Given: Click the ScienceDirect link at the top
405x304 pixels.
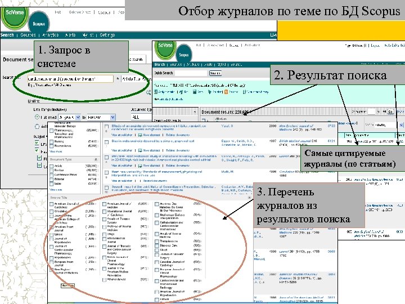Looking at the screenshot, I should coord(79,12).
